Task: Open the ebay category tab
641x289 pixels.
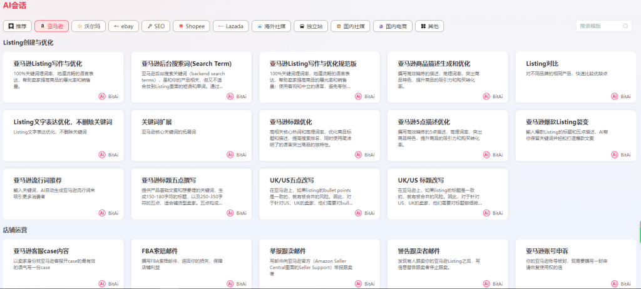Action: coord(123,26)
